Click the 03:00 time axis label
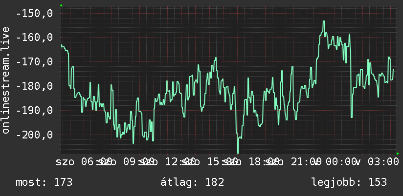 click(x=383, y=162)
